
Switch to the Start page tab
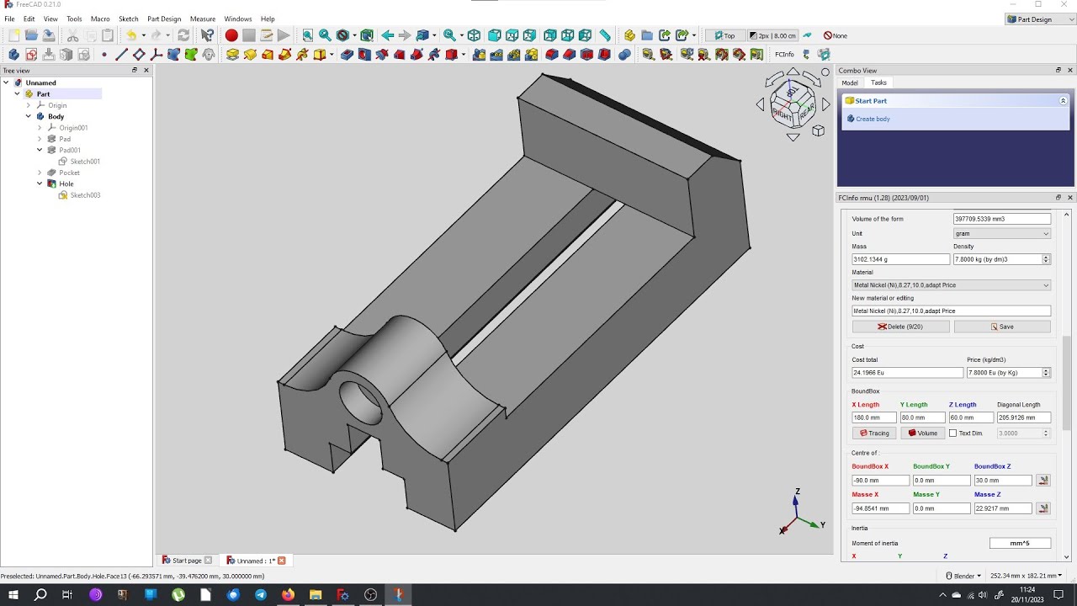point(187,561)
